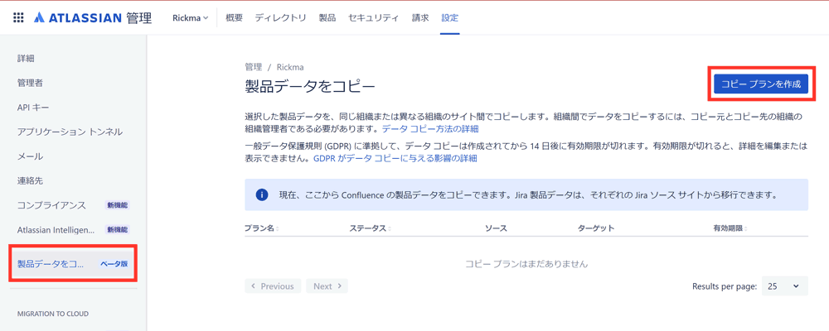Click the Rickma breadcrumb link
829x331 pixels.
click(x=290, y=67)
